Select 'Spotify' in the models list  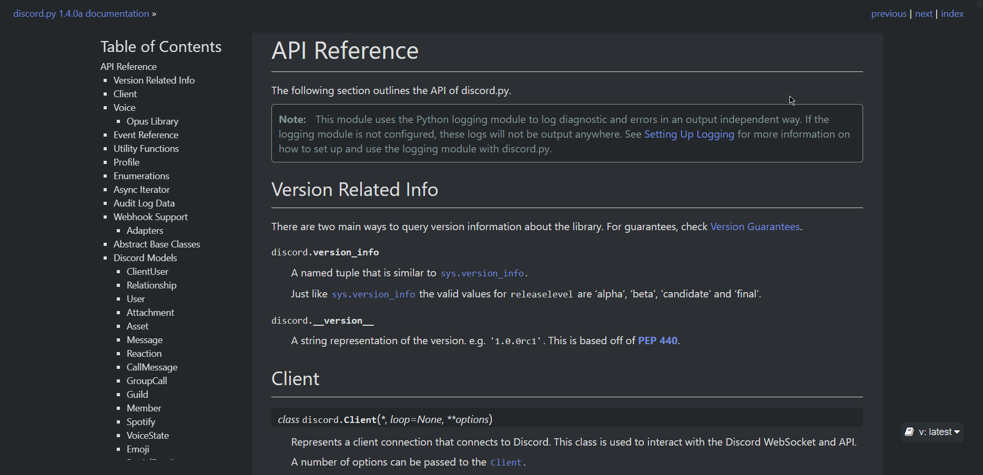pyautogui.click(x=141, y=422)
